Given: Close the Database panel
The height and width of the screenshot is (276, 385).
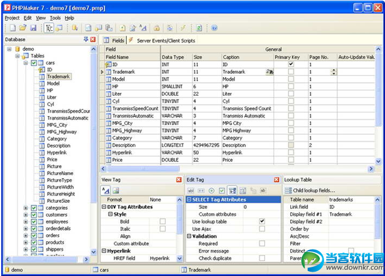Looking at the screenshot, I should 93,39.
